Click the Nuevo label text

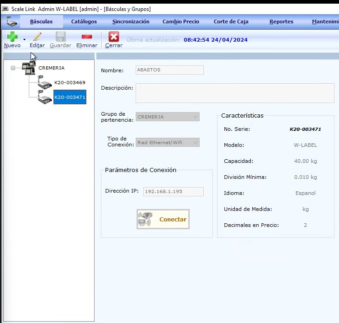click(x=12, y=45)
